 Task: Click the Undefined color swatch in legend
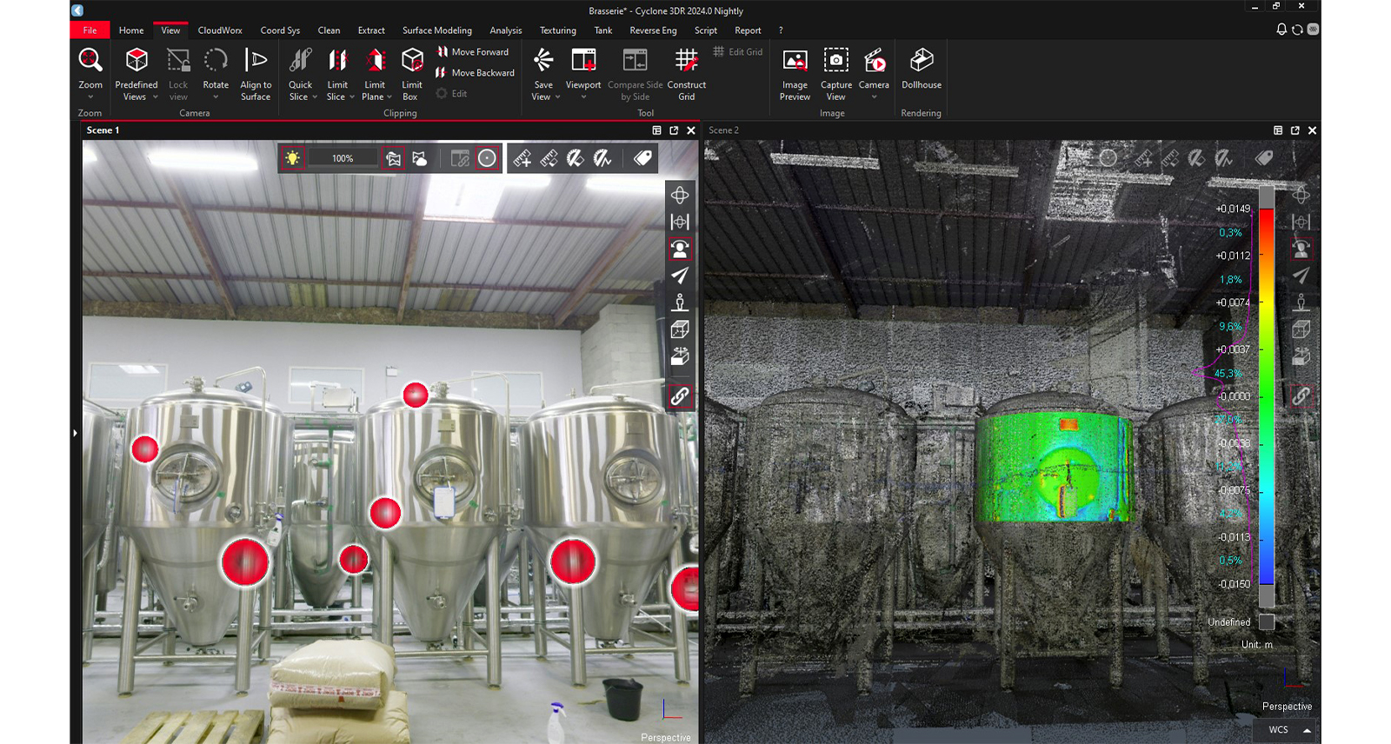click(x=1267, y=622)
